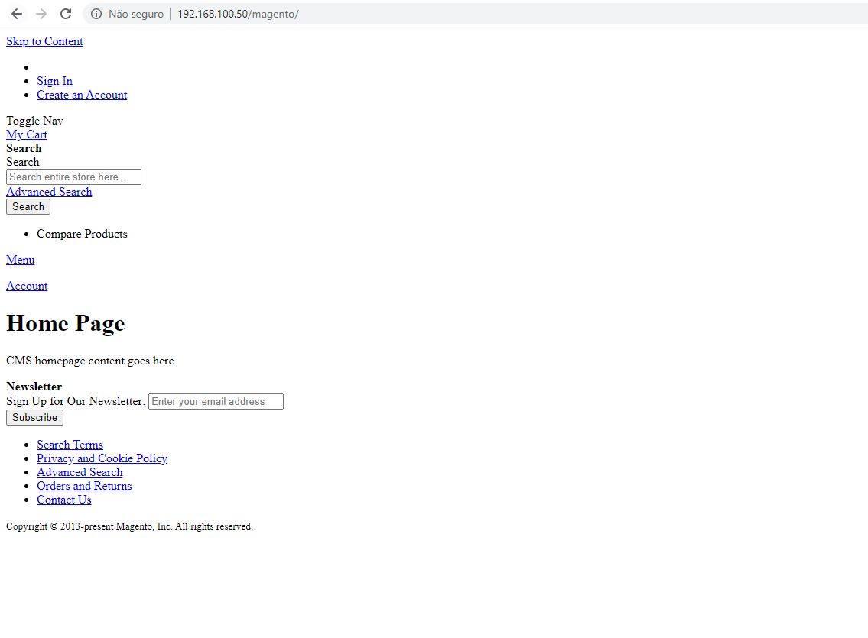Viewport: 868px width, 638px height.
Task: Click the 'Search entire store here' field
Action: click(73, 177)
